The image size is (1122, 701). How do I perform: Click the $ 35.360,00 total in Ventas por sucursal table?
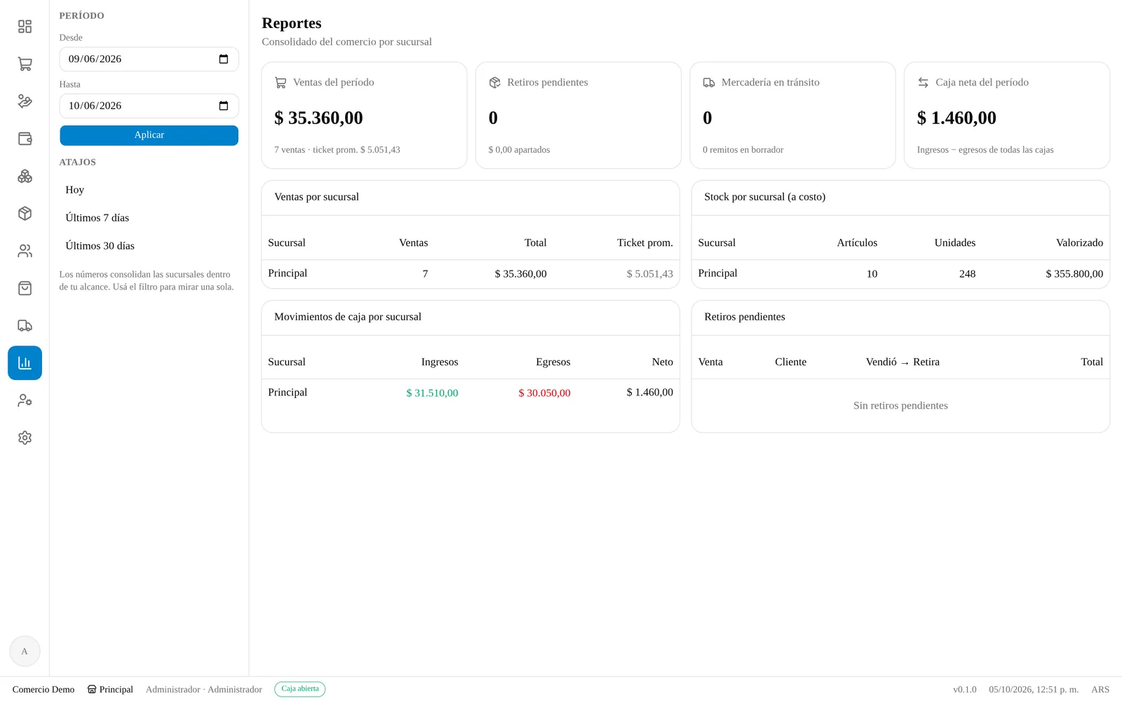coord(520,274)
